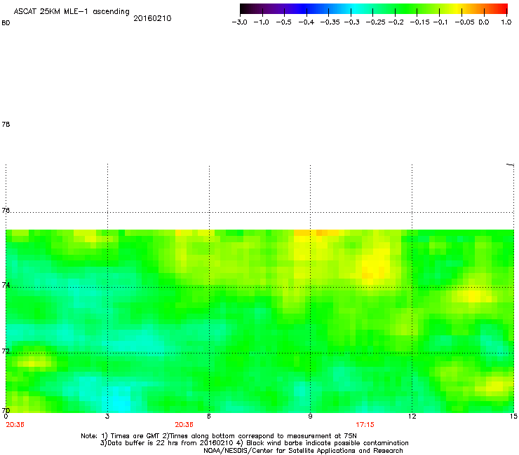Click the latitude 74 axis label
519x455 pixels.
point(6,285)
